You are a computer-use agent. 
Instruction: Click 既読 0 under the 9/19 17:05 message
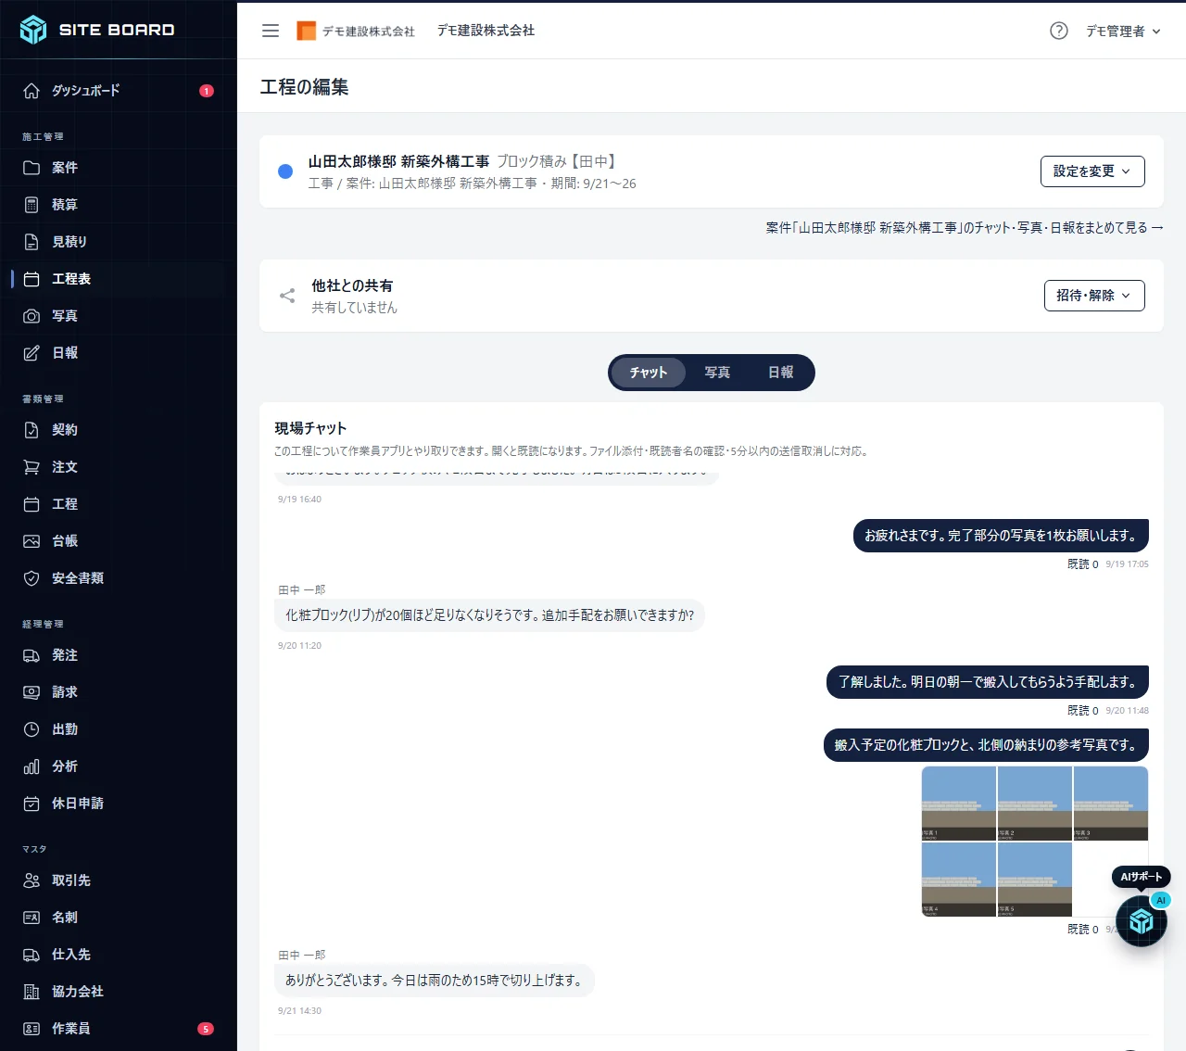point(1082,564)
